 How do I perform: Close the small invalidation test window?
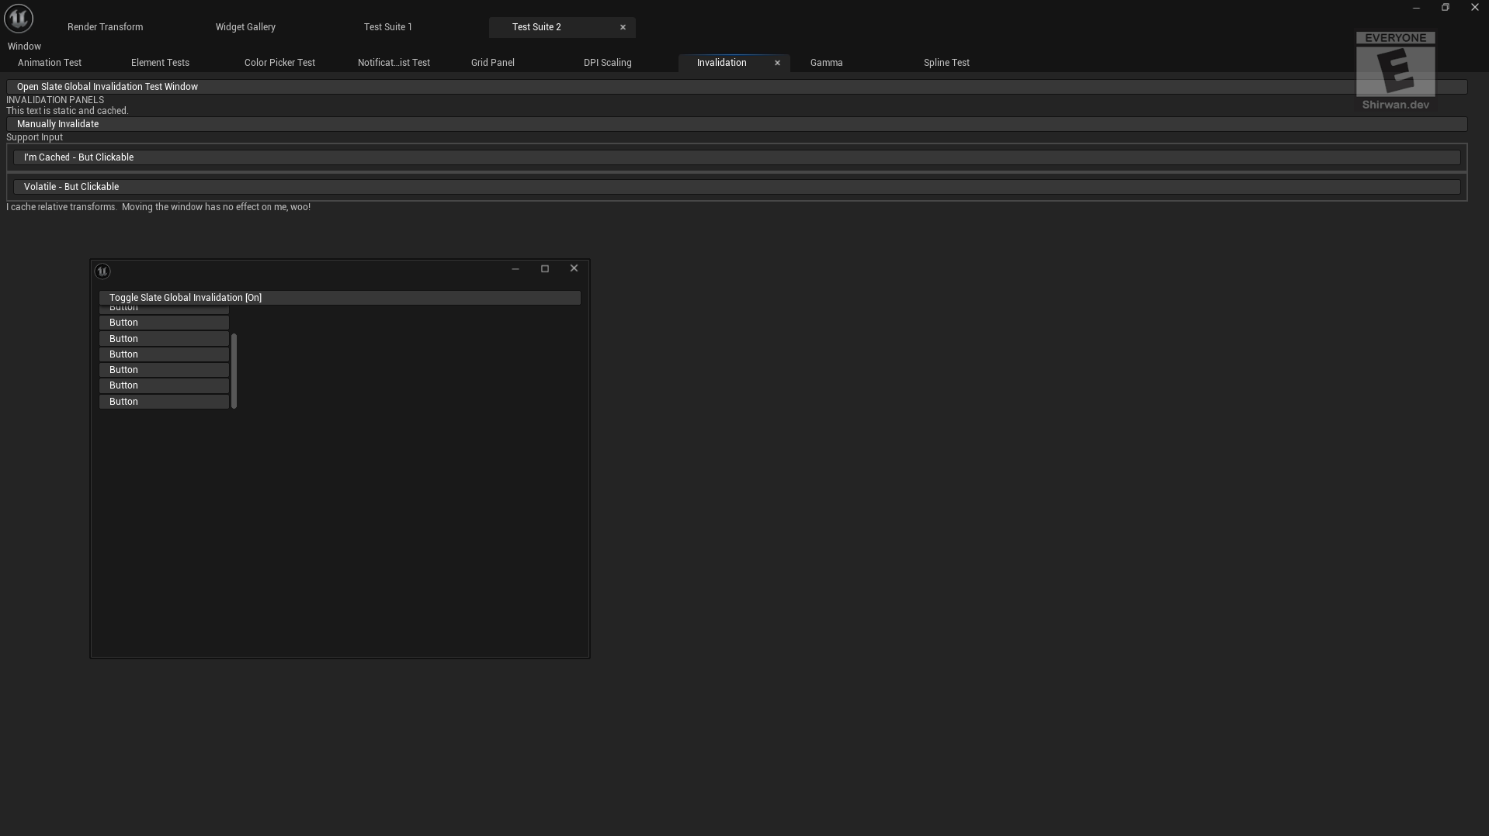(x=574, y=268)
